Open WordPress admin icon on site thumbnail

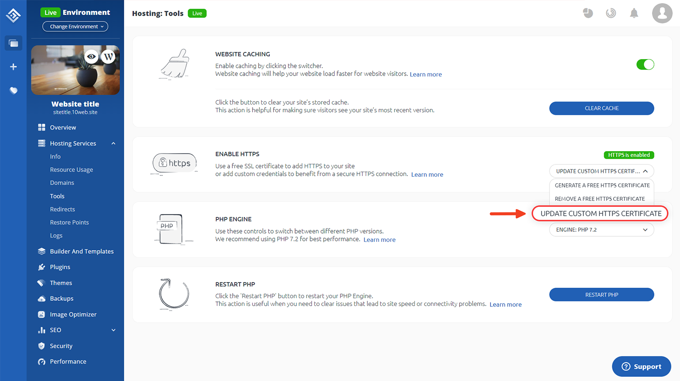108,57
